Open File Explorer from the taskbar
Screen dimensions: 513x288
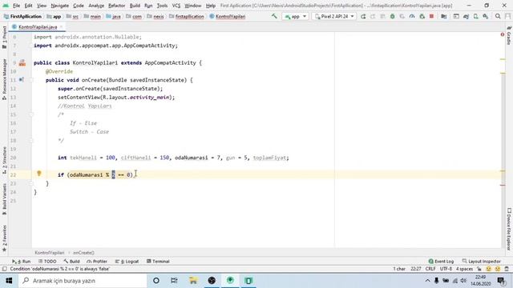click(x=193, y=281)
